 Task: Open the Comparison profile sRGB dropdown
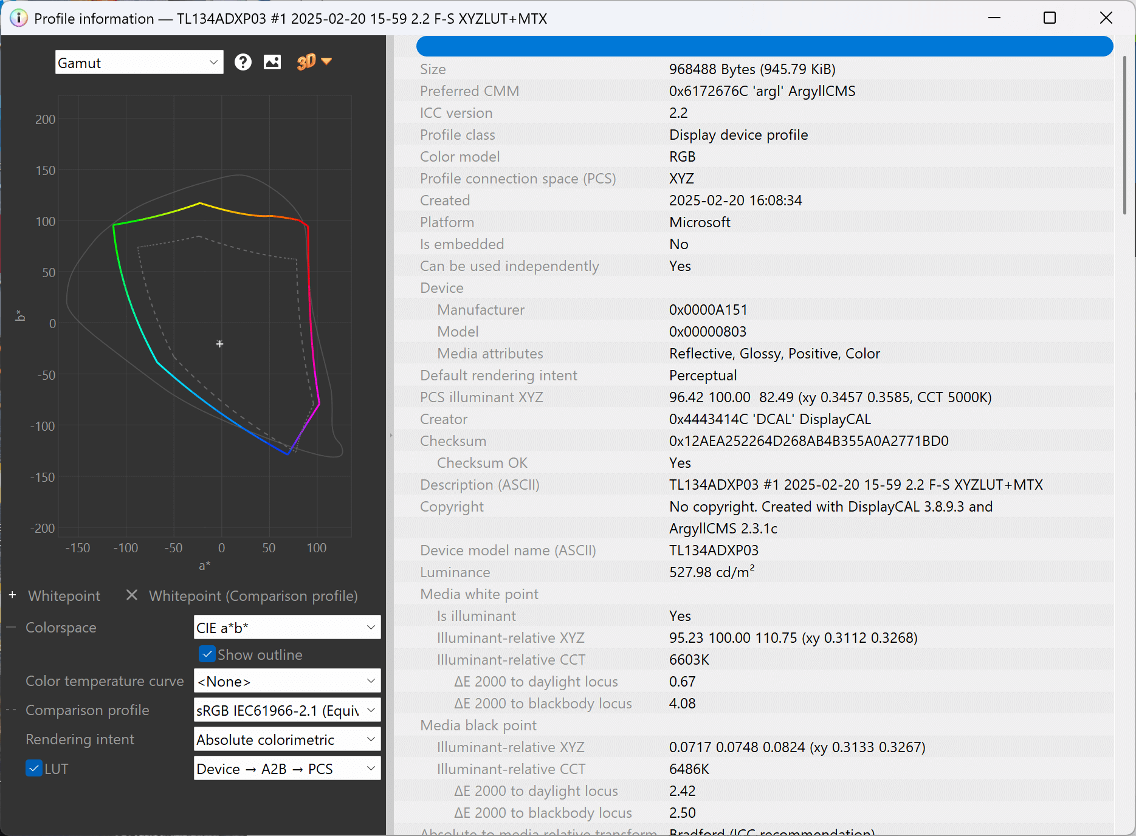pyautogui.click(x=287, y=710)
